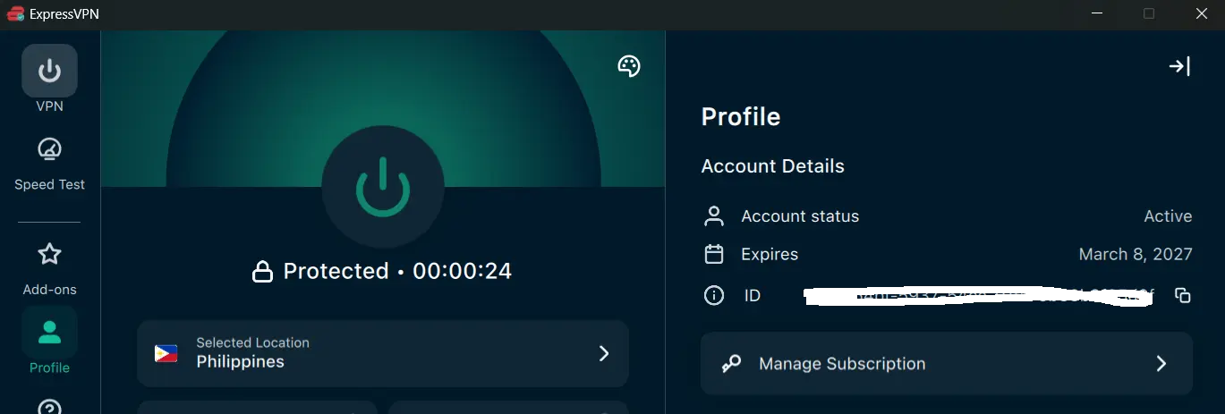Click the ID info icon
The width and height of the screenshot is (1225, 414).
coord(714,295)
